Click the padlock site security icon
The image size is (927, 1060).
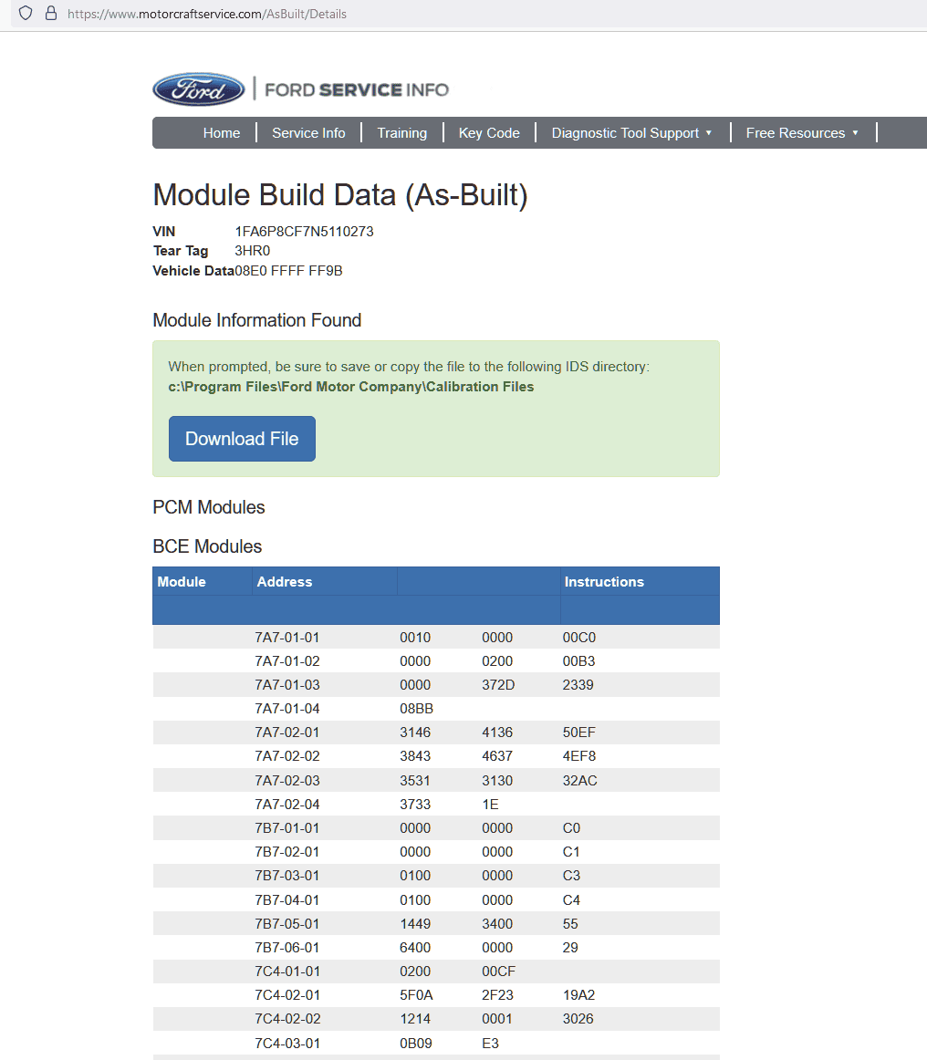click(x=51, y=14)
